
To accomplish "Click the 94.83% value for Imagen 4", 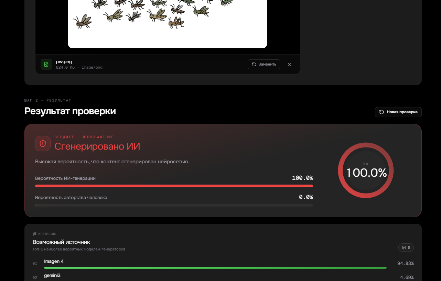I will tap(405, 264).
